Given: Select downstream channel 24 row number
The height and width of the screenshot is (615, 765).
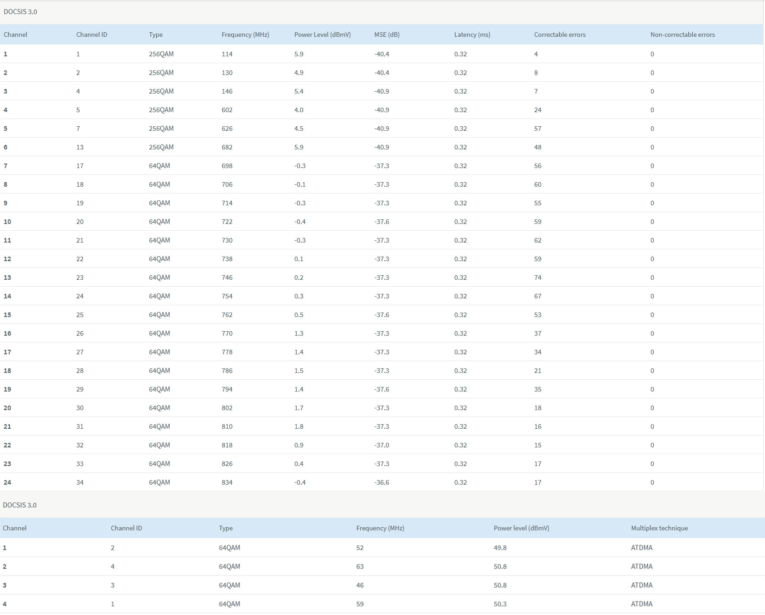Looking at the screenshot, I should coord(7,482).
